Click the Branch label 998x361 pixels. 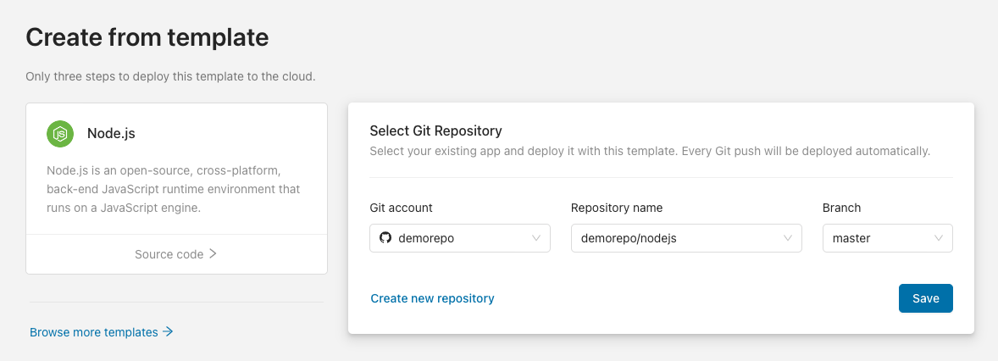(x=841, y=208)
